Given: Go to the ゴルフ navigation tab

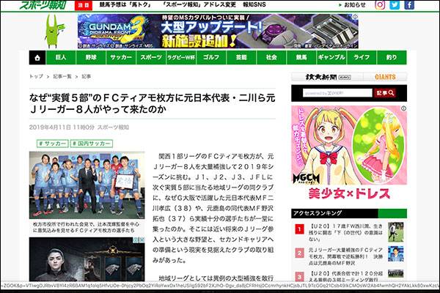Looking at the screenshot, I should pyautogui.click(x=211, y=56).
